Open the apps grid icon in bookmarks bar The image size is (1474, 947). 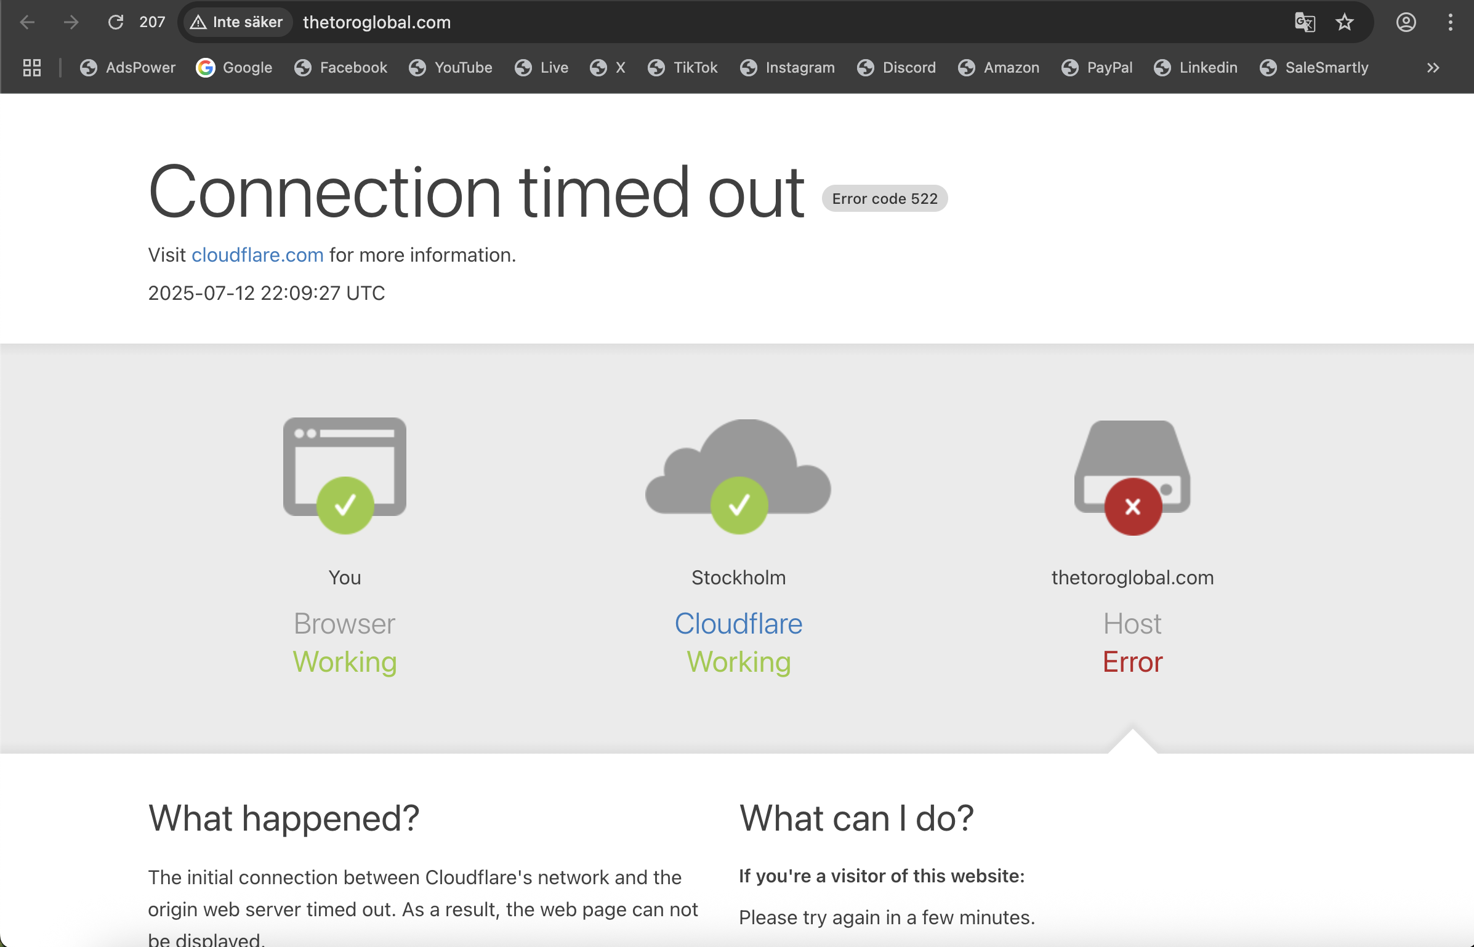coord(32,68)
